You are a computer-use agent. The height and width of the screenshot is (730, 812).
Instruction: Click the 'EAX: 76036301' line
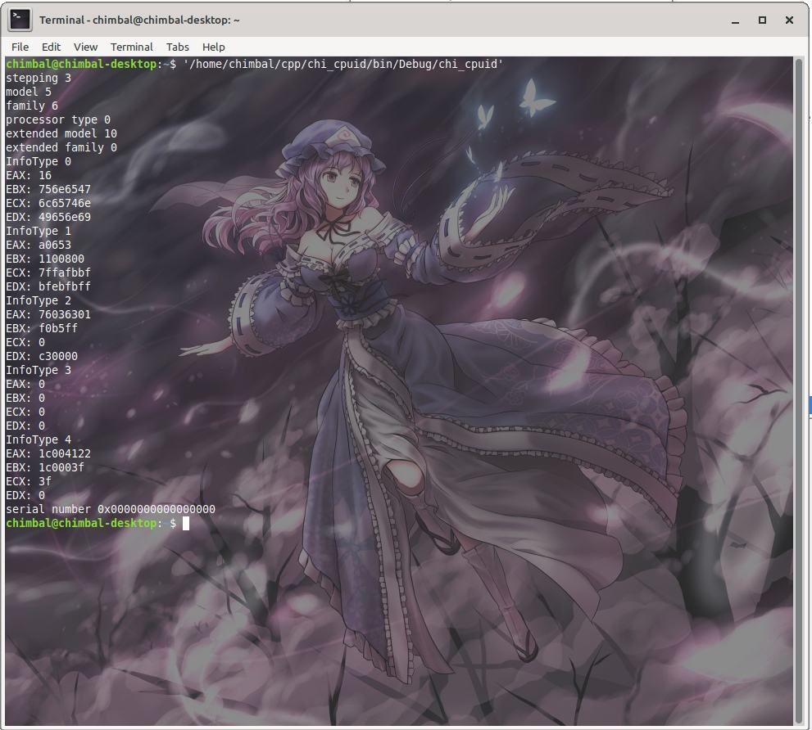(48, 314)
